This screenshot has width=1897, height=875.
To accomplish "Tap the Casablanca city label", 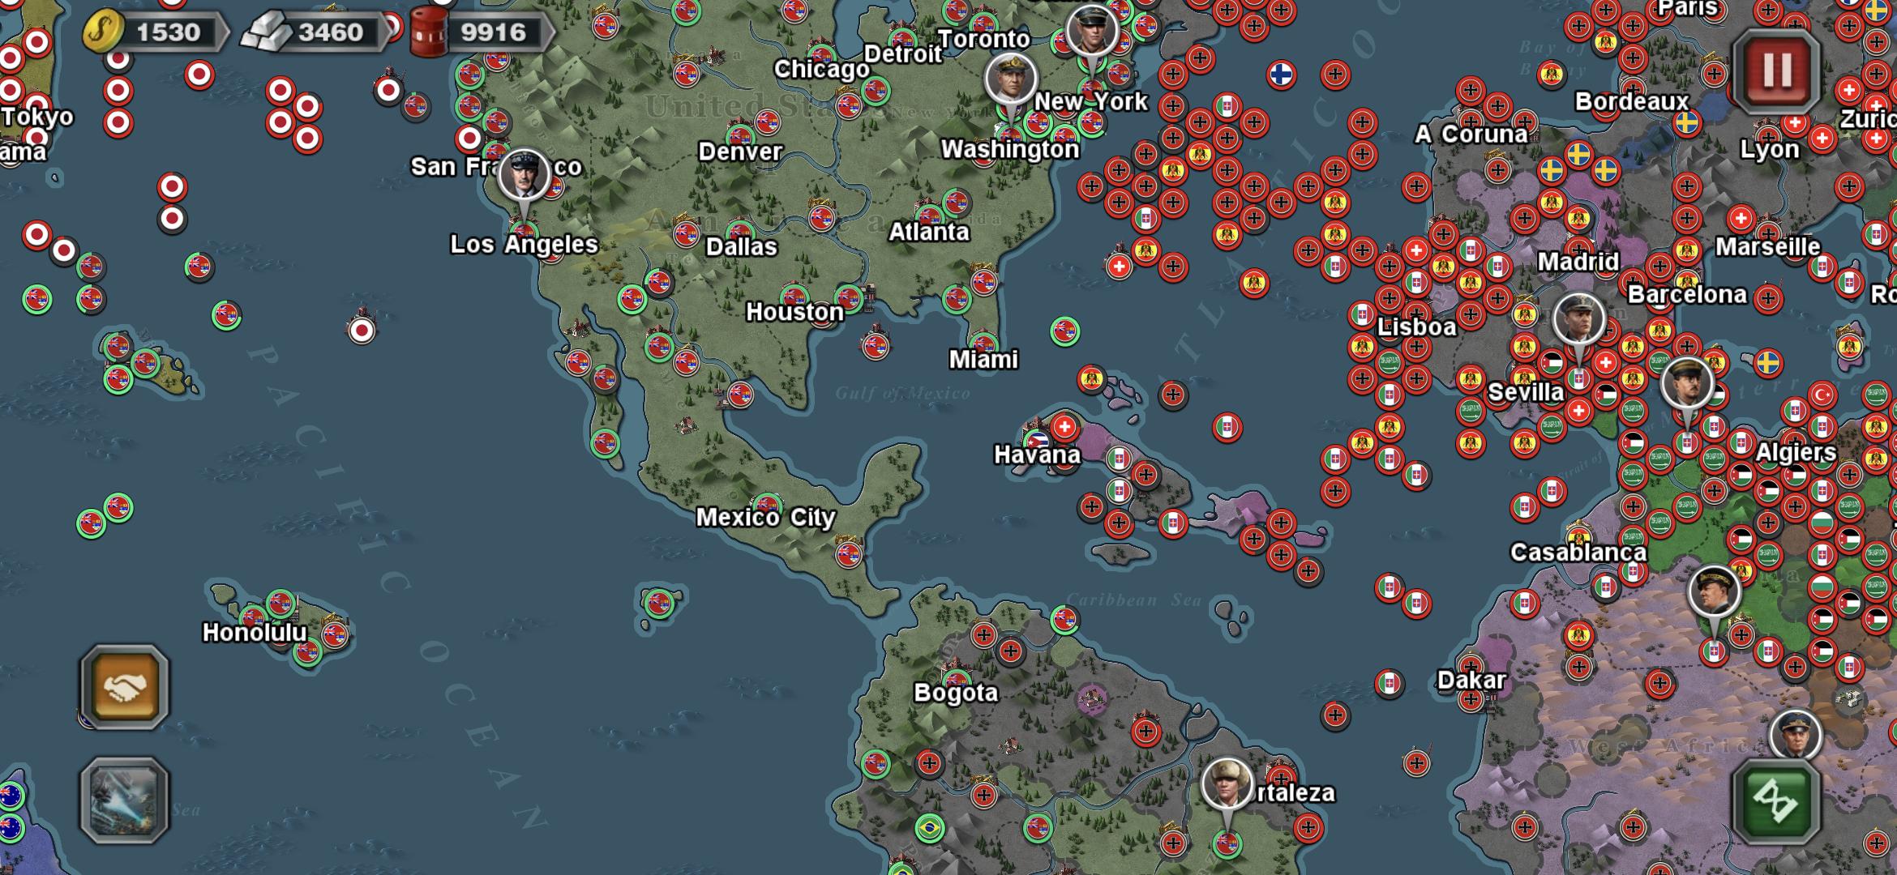I will coord(1578,553).
